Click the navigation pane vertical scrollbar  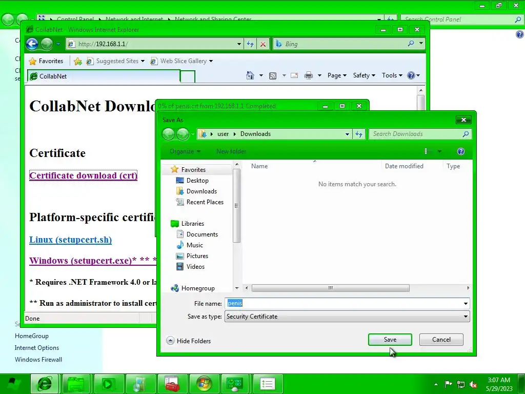pyautogui.click(x=236, y=205)
